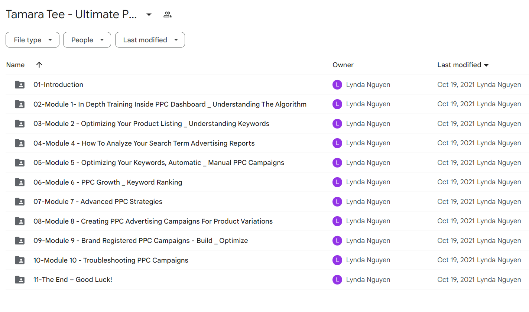Select 11-The End – Good Luck! folder
529x312 pixels.
coord(73,280)
